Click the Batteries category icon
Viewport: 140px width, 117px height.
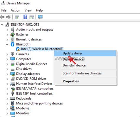(x=12, y=35)
